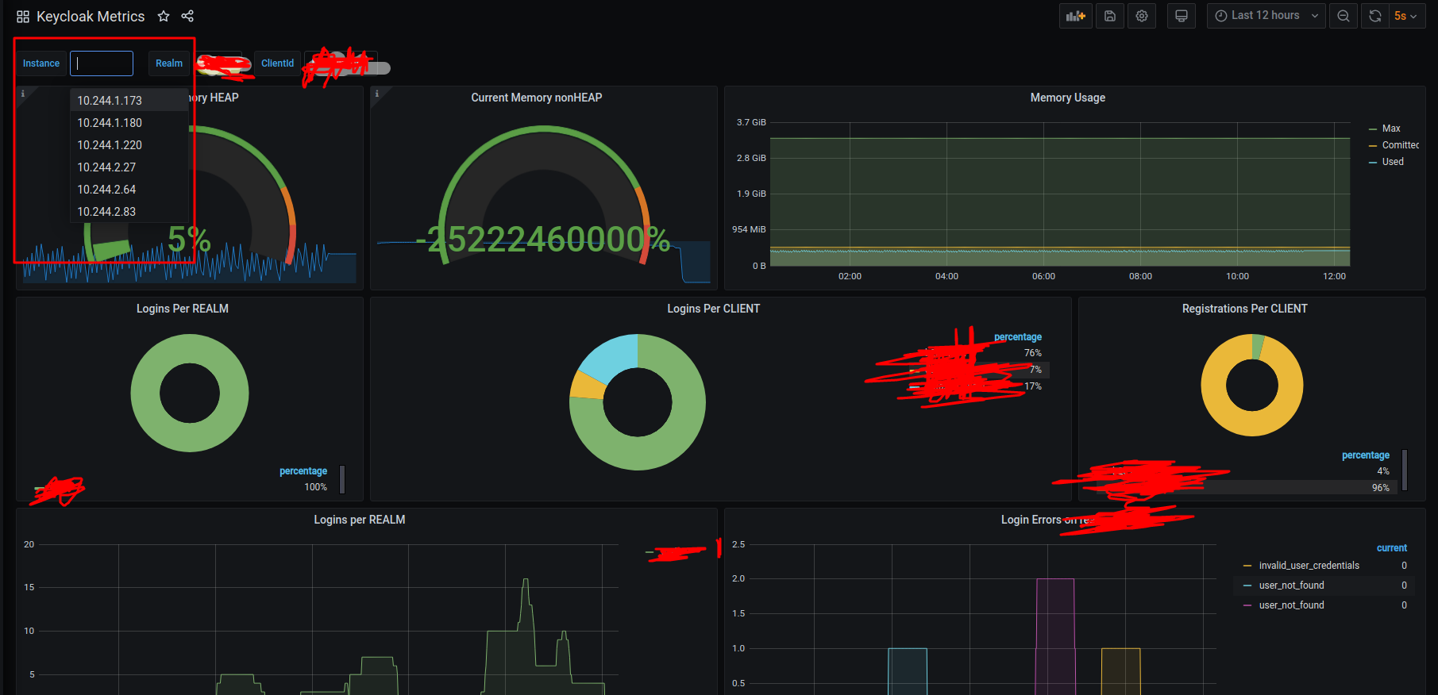
Task: Click the 76% legend row value
Action: tap(1032, 353)
